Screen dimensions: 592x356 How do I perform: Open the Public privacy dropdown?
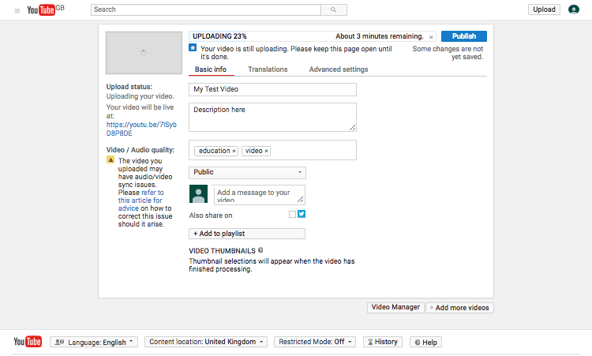click(247, 173)
